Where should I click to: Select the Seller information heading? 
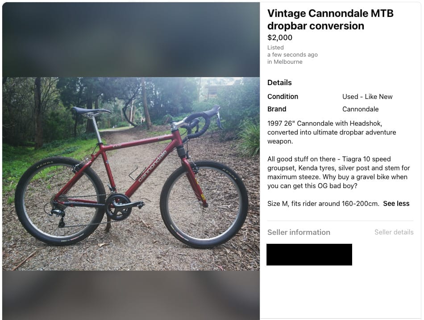point(299,232)
